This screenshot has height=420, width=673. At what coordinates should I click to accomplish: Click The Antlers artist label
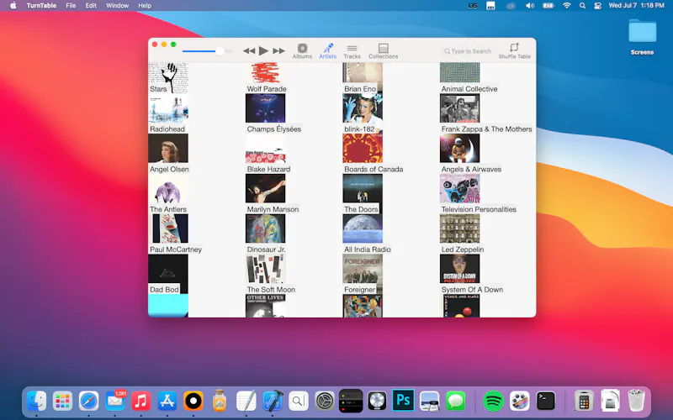click(167, 209)
